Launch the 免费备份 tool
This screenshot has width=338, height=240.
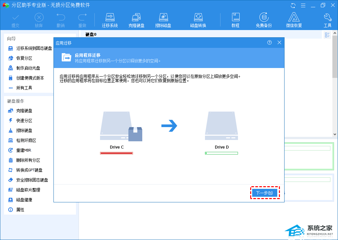coord(264,20)
